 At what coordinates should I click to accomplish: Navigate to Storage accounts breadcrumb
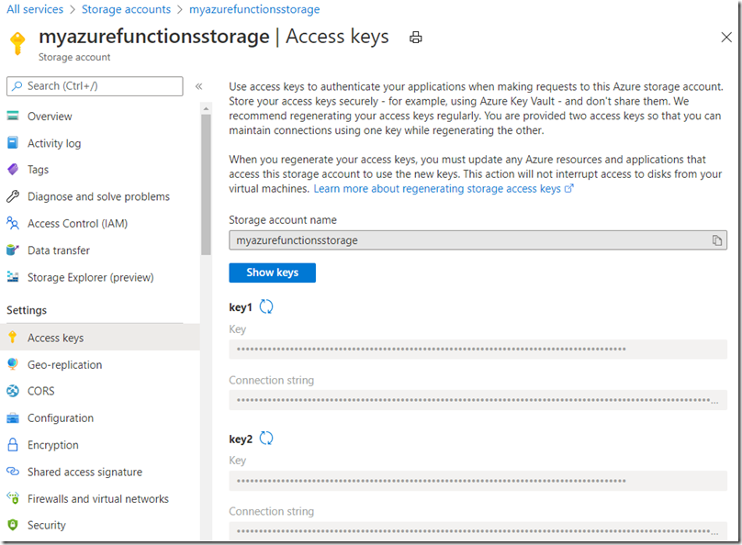126,9
